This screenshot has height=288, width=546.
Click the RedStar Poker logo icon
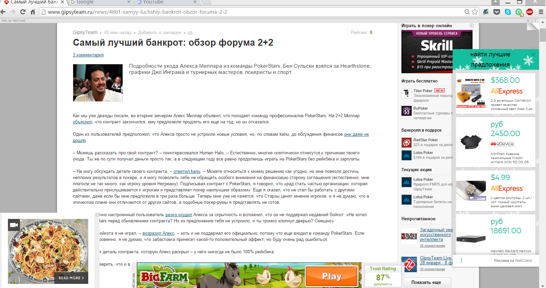pos(407,142)
